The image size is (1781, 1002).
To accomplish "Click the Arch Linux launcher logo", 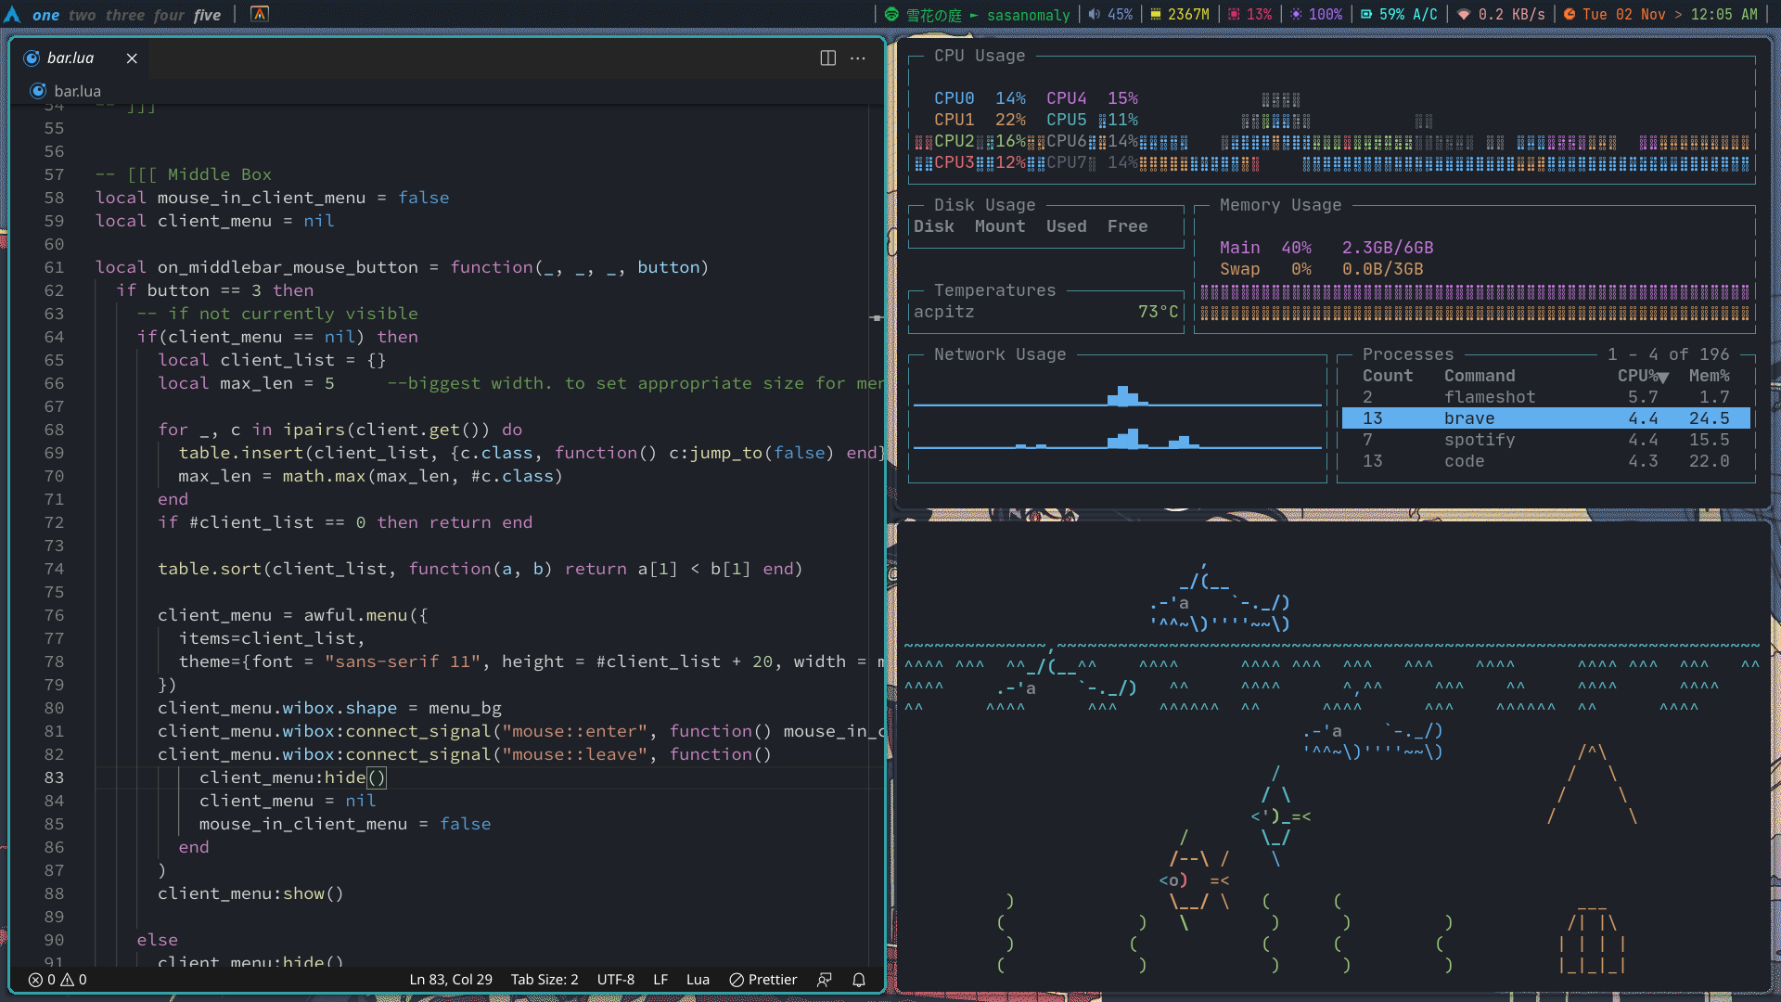I will 12,14.
